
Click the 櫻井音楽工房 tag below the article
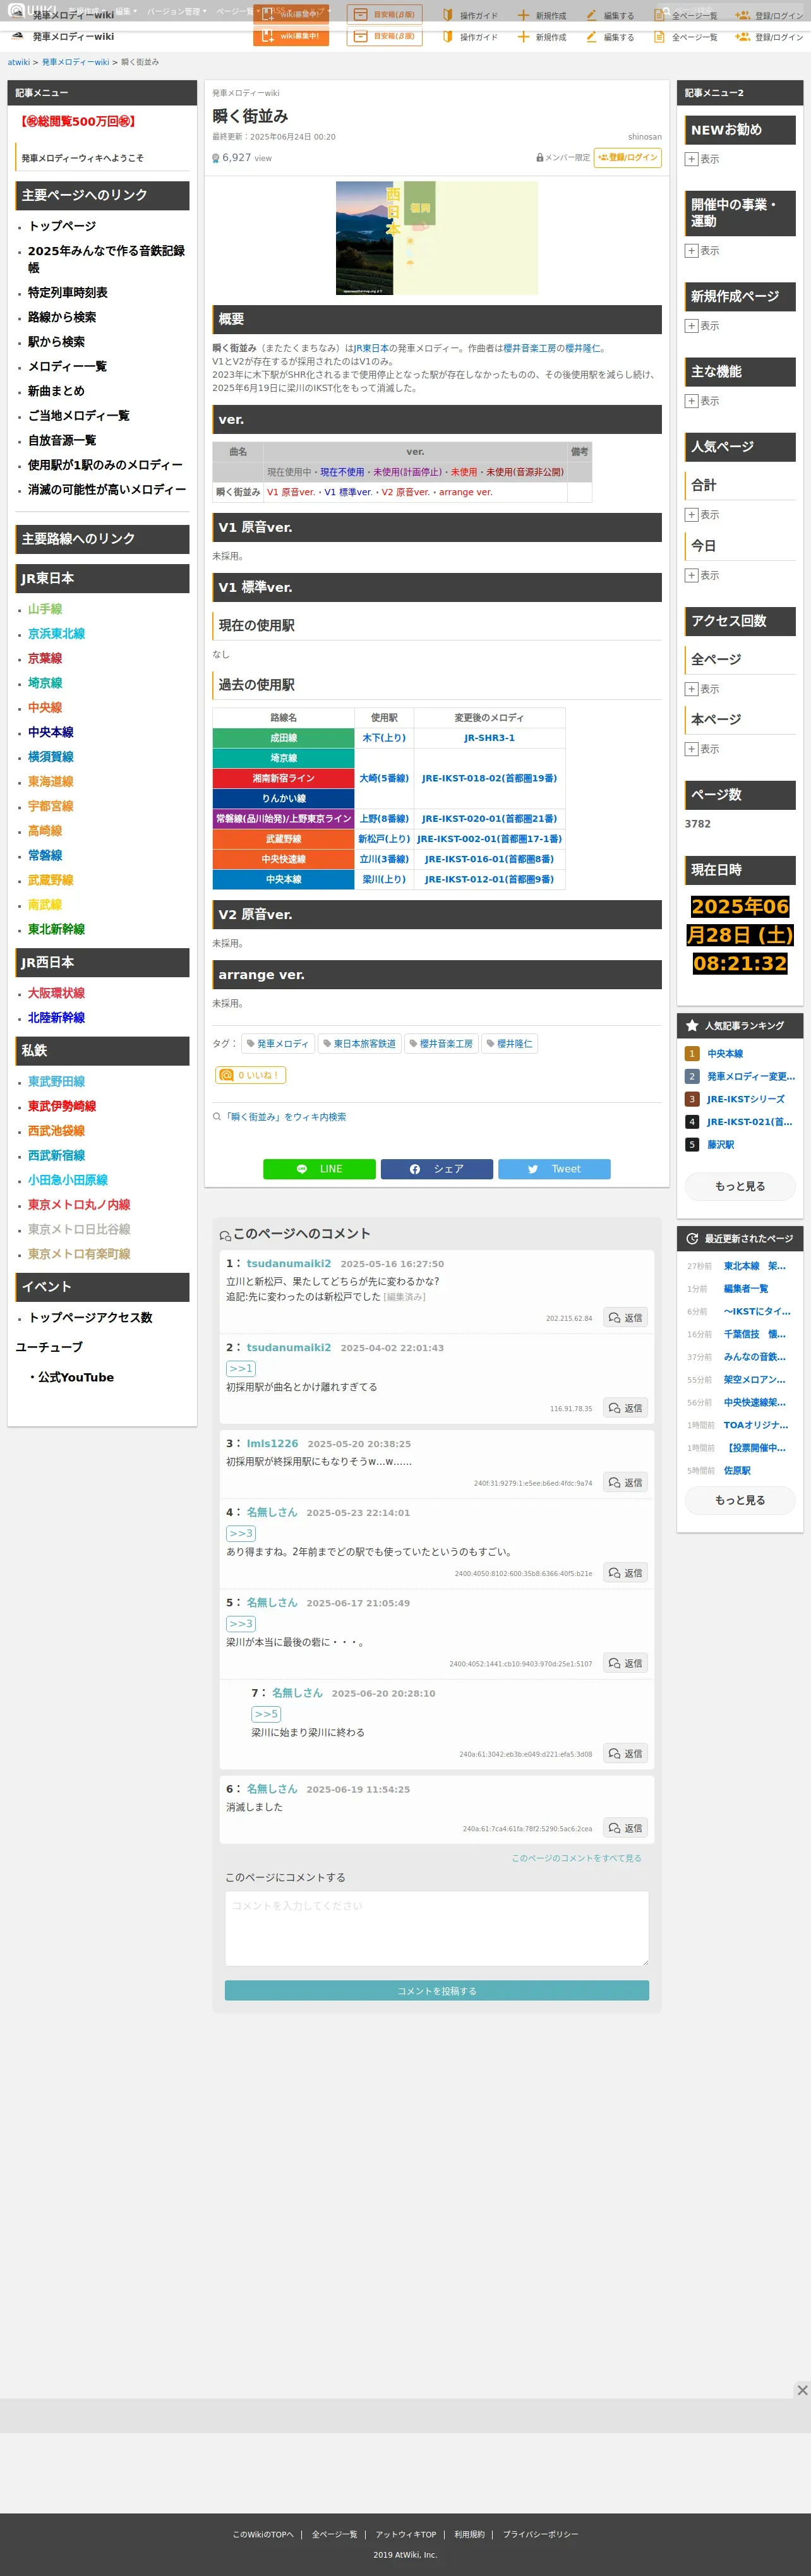(x=441, y=1043)
